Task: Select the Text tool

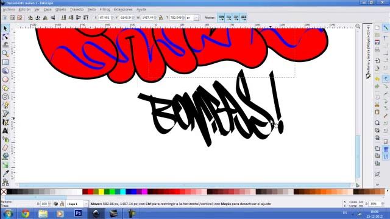Action: [5, 131]
